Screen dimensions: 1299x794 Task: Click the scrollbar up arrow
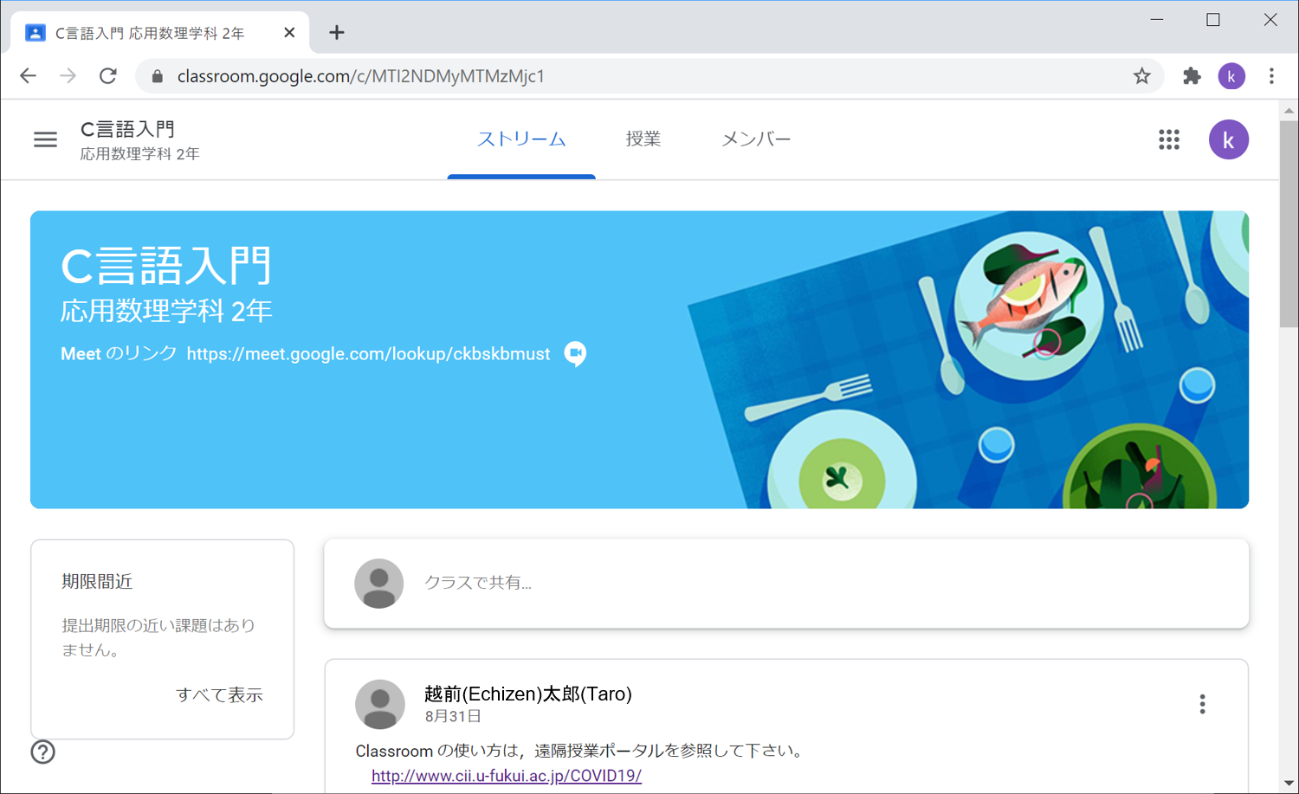1289,110
